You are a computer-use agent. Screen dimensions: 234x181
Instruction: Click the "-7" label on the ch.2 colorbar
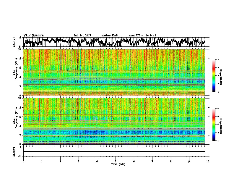pyautogui.click(x=218, y=140)
